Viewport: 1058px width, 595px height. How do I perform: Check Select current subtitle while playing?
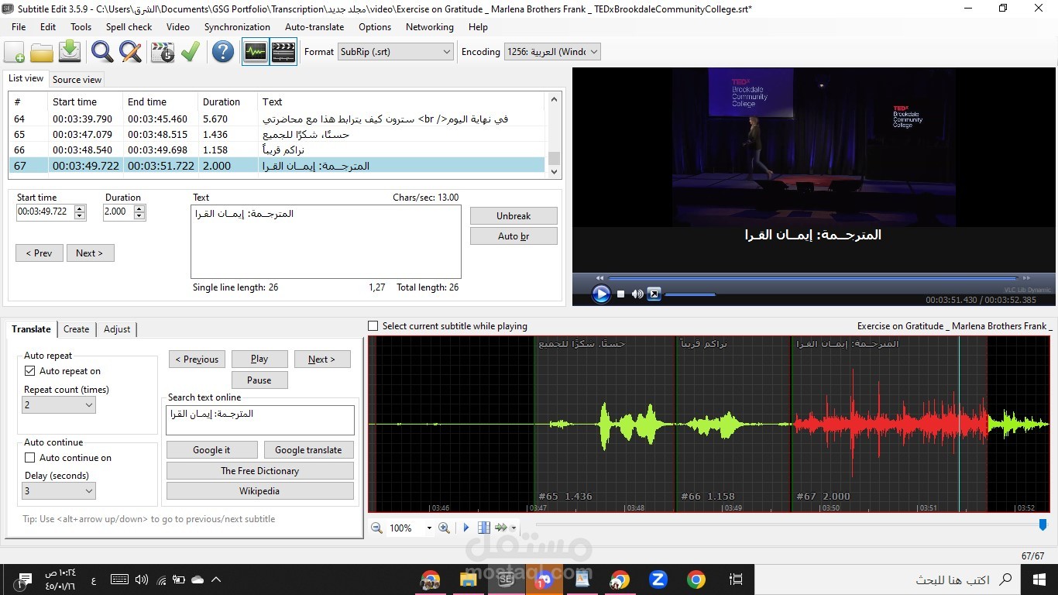(373, 326)
